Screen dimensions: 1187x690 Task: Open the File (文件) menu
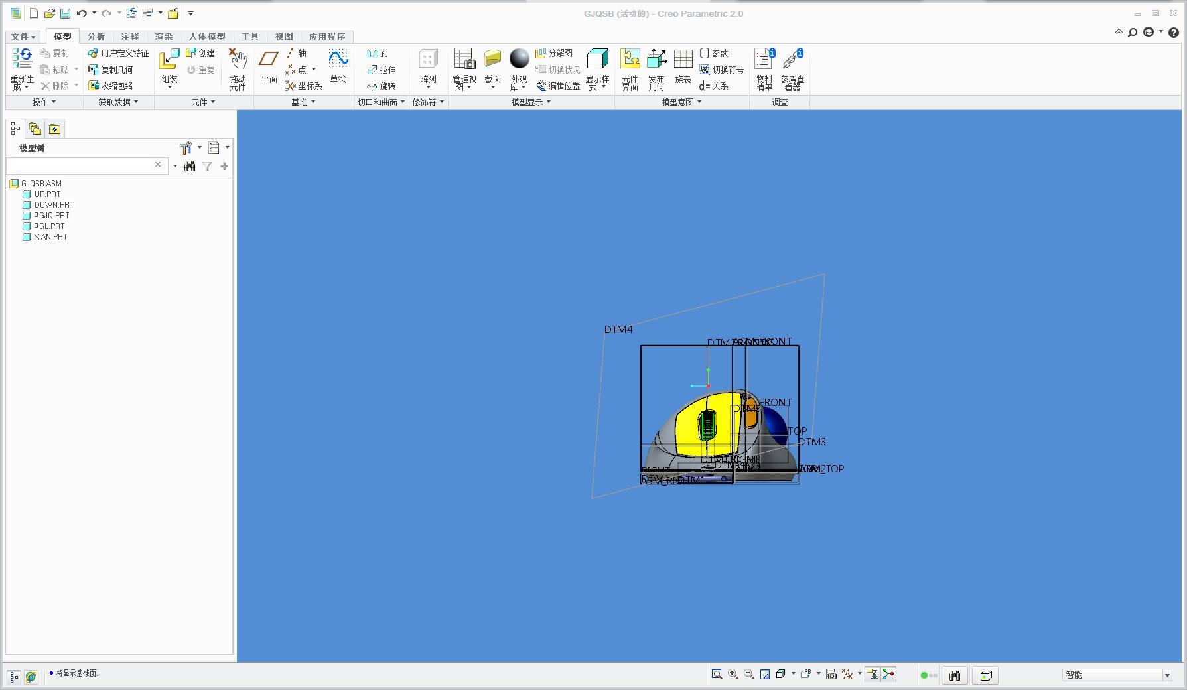[23, 37]
